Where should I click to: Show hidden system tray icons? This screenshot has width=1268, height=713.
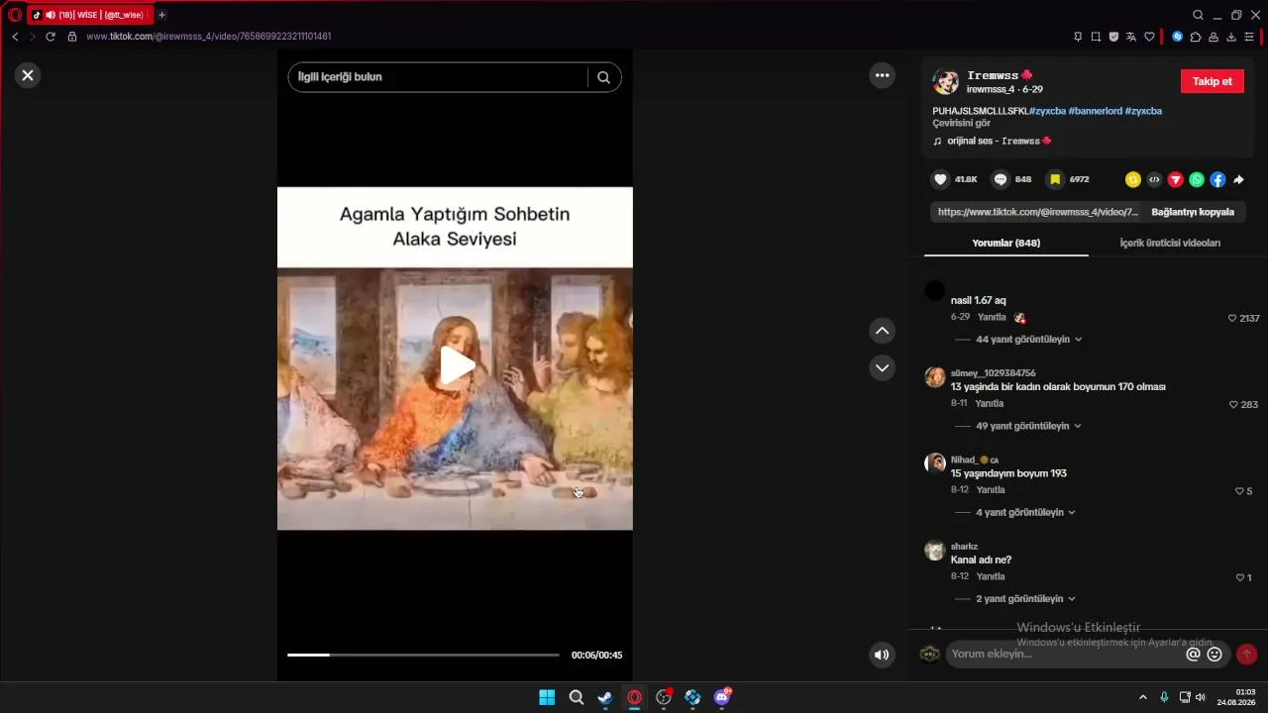click(1142, 697)
